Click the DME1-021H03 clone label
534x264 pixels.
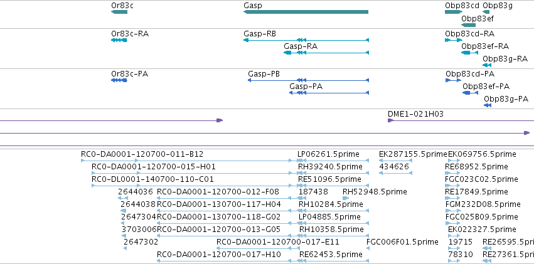point(416,114)
